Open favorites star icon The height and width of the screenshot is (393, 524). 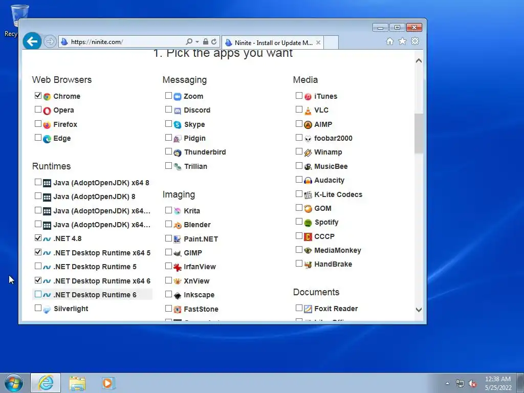coord(402,41)
